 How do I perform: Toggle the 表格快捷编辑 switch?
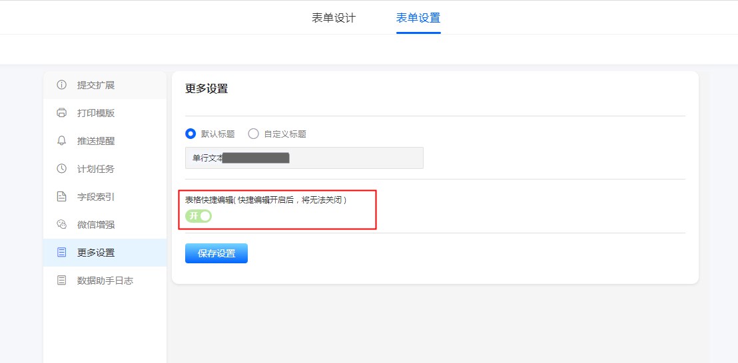click(x=198, y=216)
